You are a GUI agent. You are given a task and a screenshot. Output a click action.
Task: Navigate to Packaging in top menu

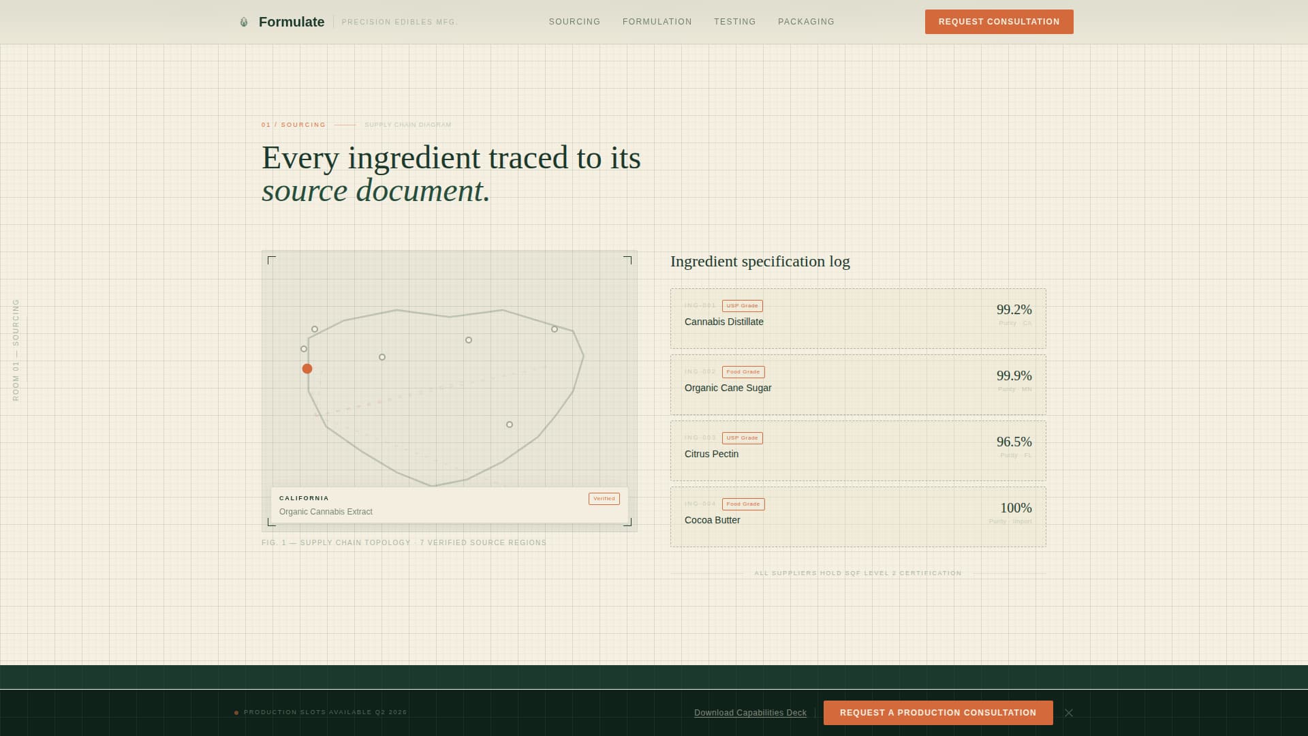click(x=806, y=22)
